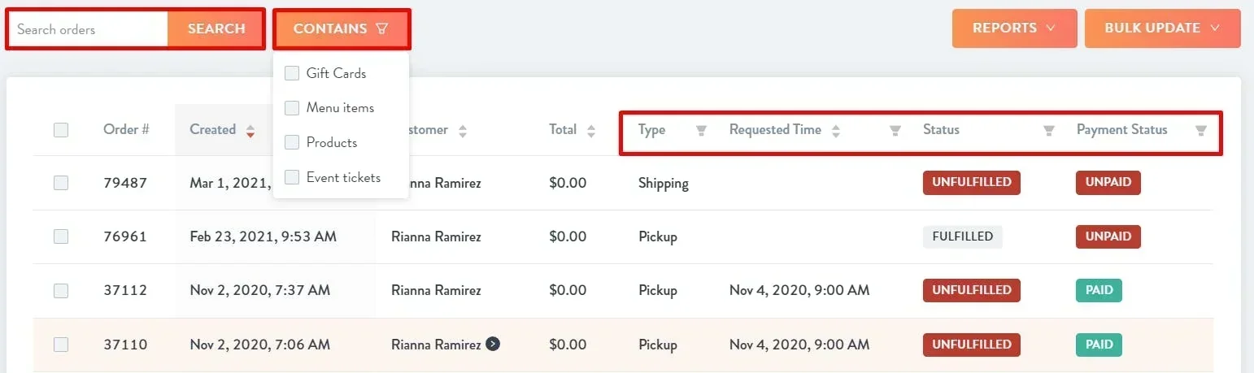The width and height of the screenshot is (1254, 373).
Task: Open order number 37110
Action: click(125, 345)
